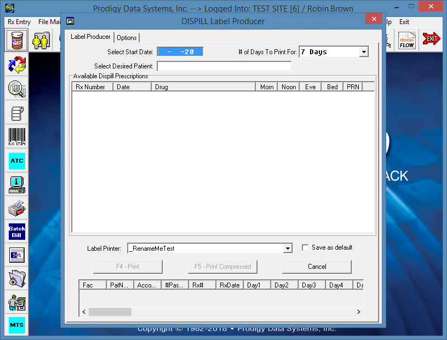Open the Label Printer dropdown list
The height and width of the screenshot is (340, 447).
coord(288,249)
